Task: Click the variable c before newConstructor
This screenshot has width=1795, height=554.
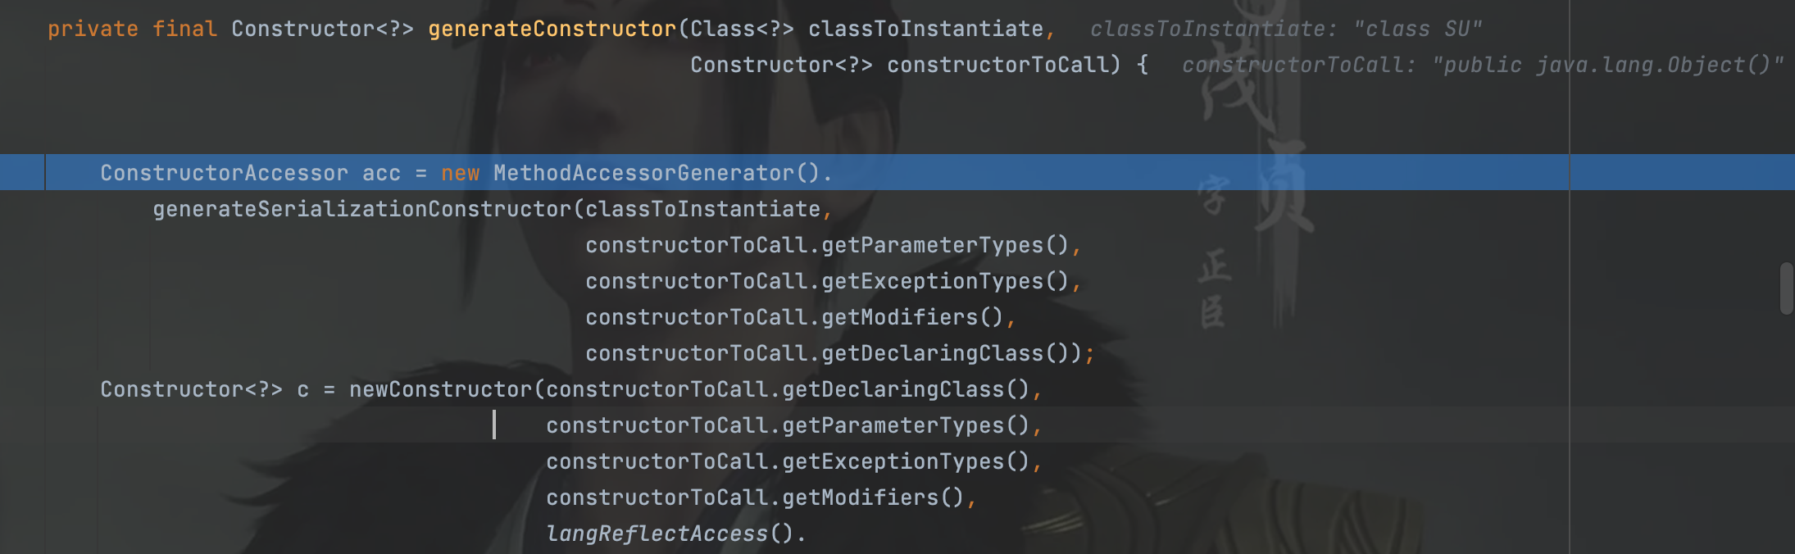Action: click(x=303, y=390)
